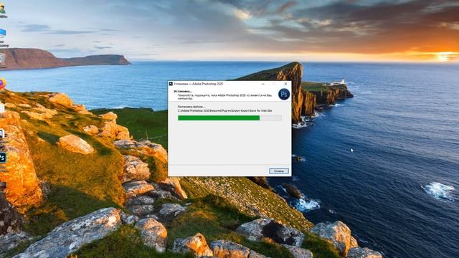Click the extracted file path line
Viewport: 459px width, 258px height.
224,111
